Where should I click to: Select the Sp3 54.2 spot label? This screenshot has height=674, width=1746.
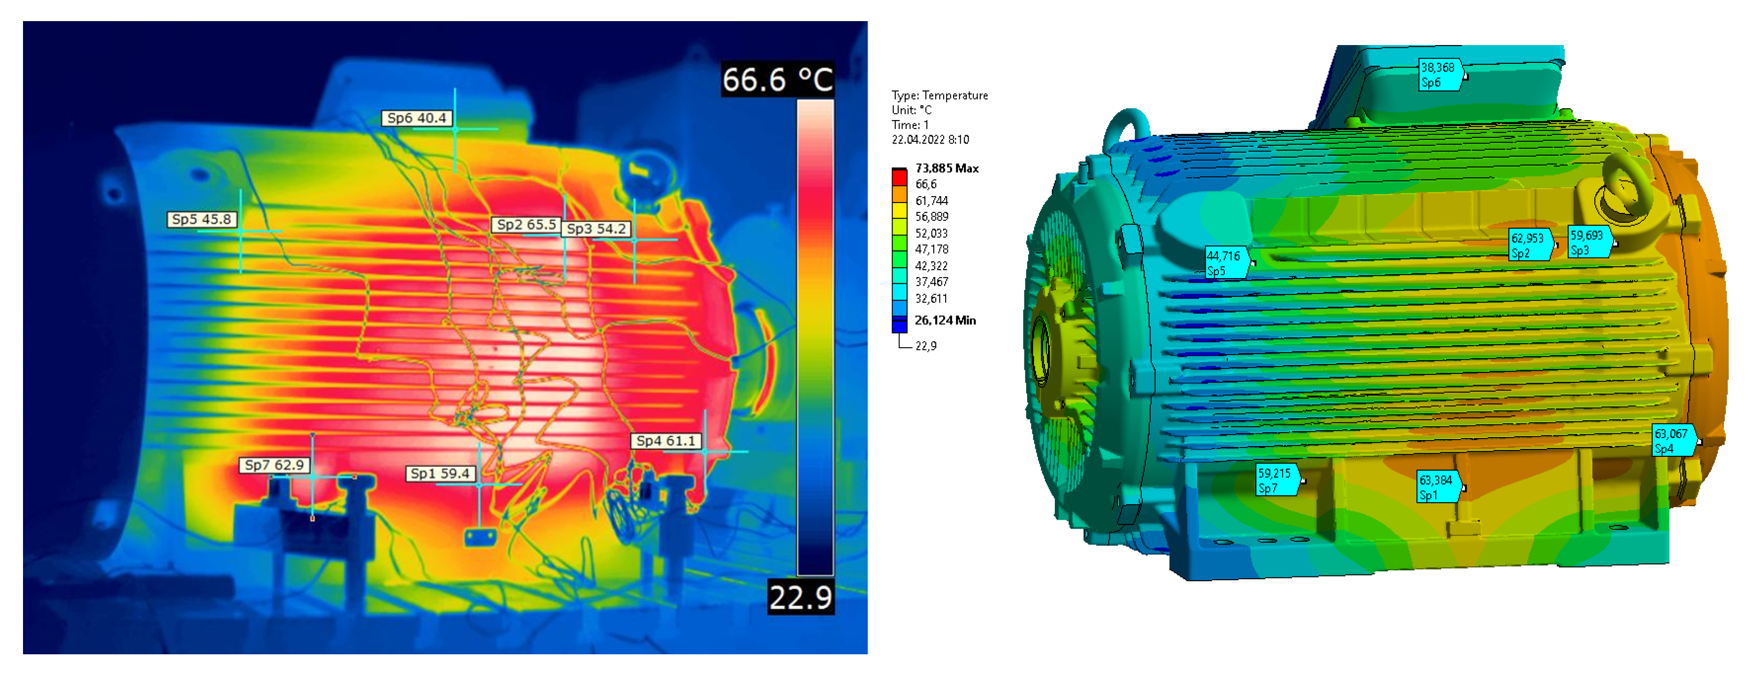[x=596, y=229]
